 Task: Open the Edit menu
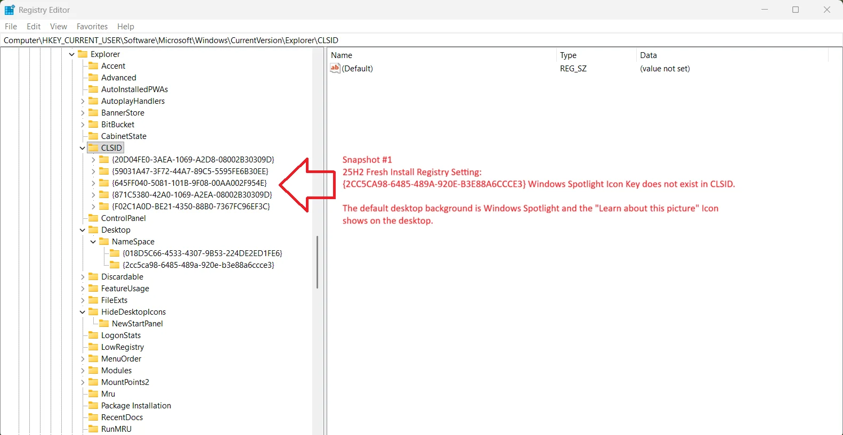pyautogui.click(x=34, y=27)
